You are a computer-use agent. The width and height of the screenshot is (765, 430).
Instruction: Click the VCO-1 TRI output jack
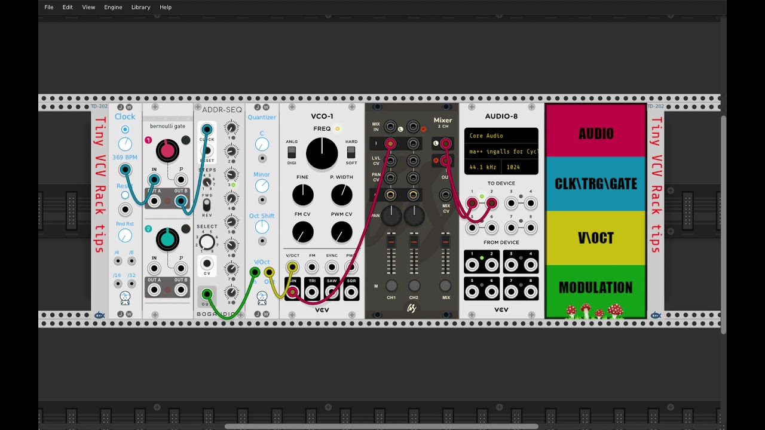point(312,292)
